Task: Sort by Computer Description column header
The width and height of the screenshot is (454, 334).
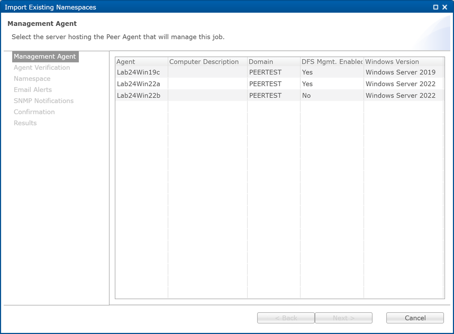Action: [x=207, y=62]
